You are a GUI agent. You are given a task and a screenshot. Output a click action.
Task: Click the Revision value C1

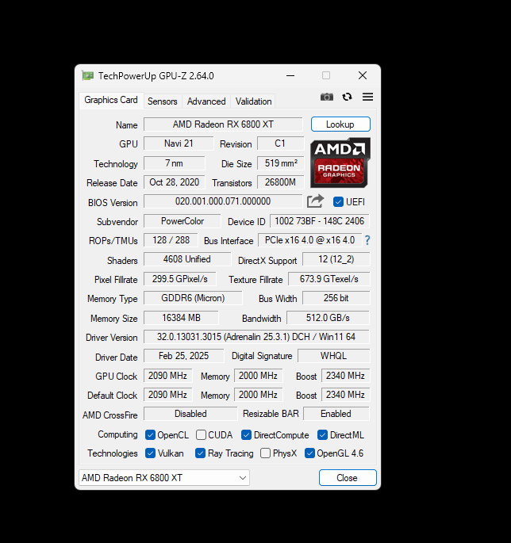click(x=280, y=143)
